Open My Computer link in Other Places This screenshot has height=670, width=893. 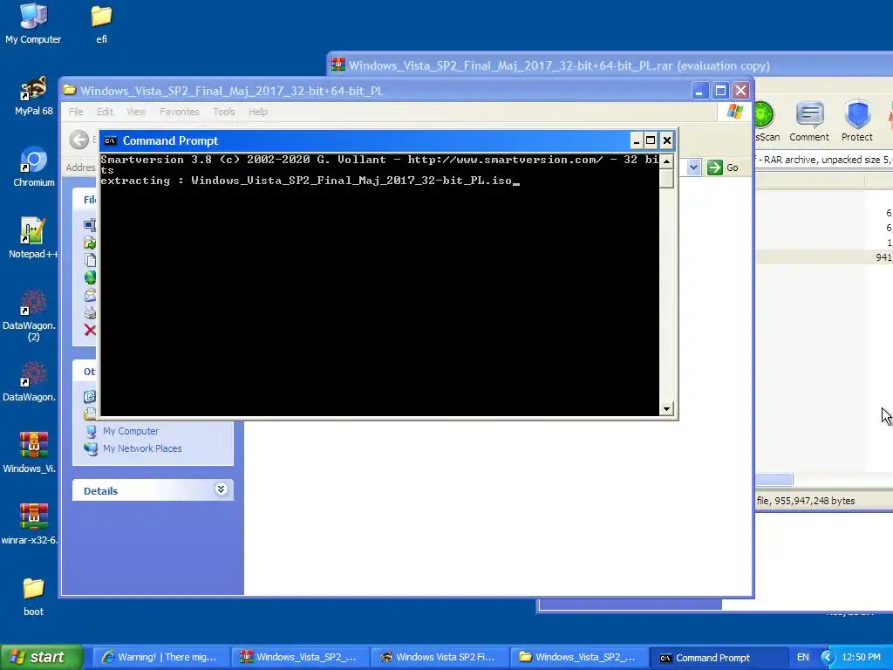pyautogui.click(x=131, y=431)
